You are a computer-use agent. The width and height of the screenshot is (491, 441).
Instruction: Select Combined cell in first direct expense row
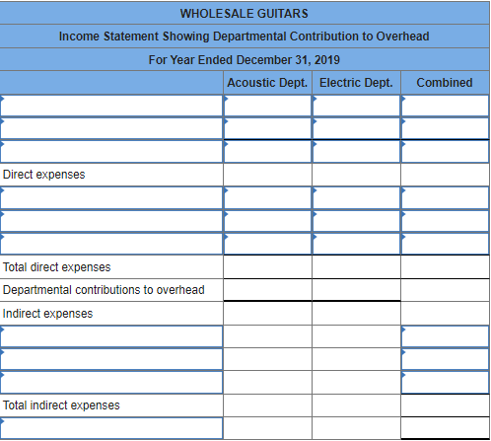click(445, 197)
